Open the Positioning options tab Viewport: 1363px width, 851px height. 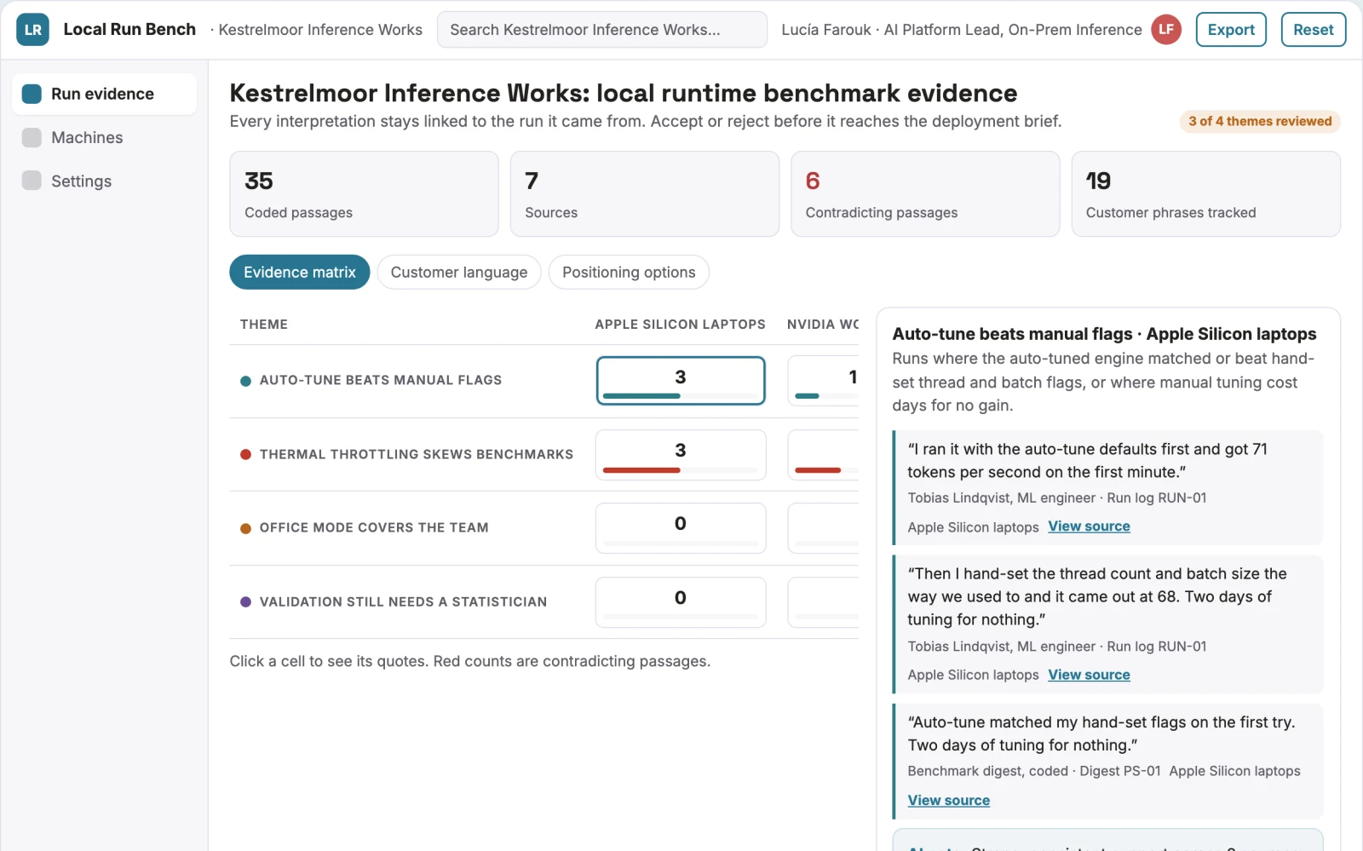(x=629, y=273)
